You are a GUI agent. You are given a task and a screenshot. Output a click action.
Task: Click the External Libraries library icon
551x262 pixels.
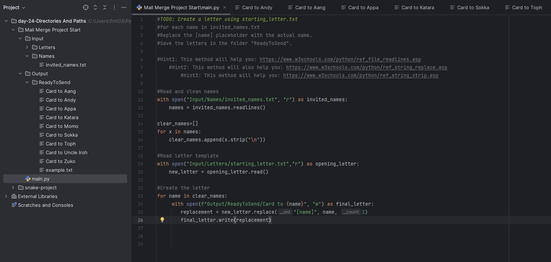14,196
